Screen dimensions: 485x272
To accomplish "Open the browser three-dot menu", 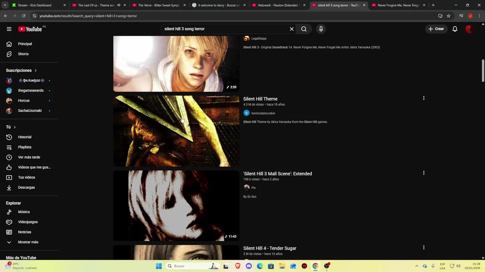I will (x=479, y=16).
